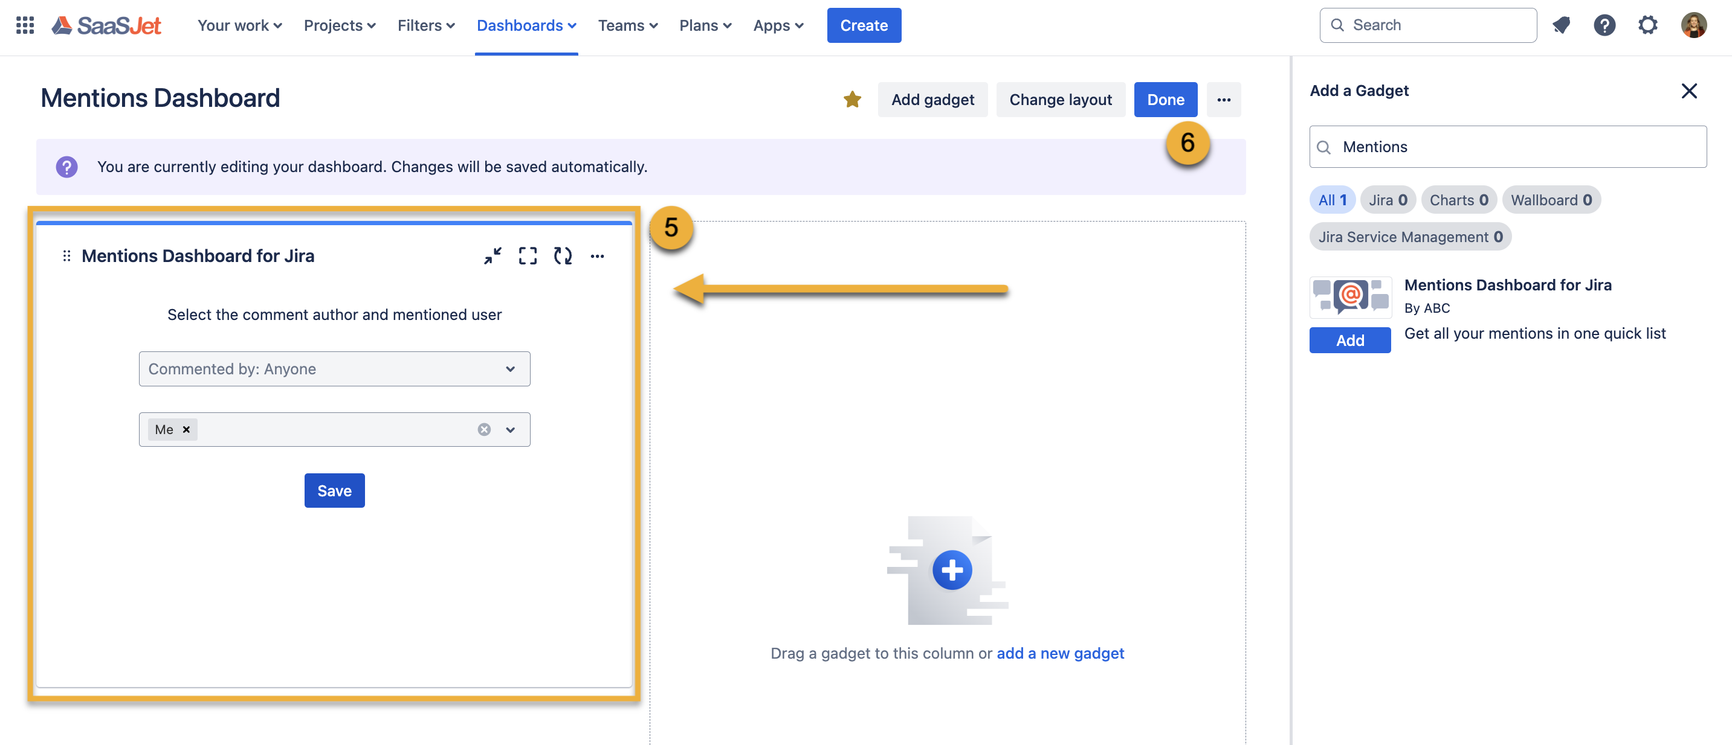Refresh the Mentions Dashboard gadget
The width and height of the screenshot is (1732, 745).
point(563,256)
